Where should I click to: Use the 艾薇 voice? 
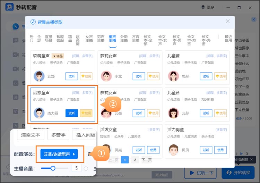pyautogui.click(x=153, y=113)
